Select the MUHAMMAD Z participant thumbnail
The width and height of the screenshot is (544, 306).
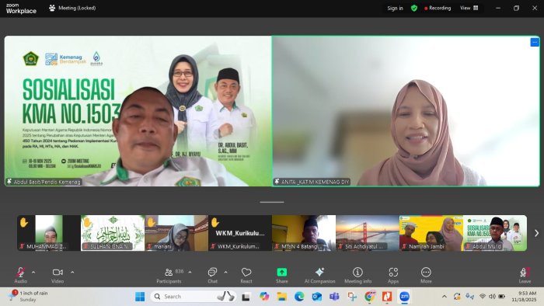48,233
